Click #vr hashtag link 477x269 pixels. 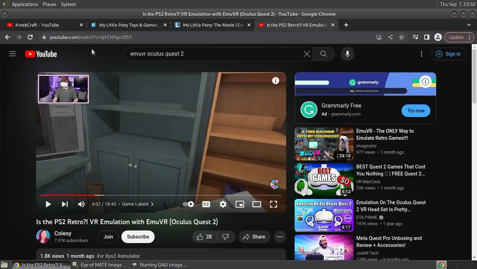pos(100,256)
